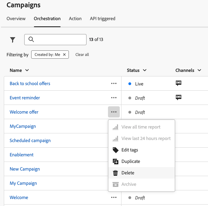
Task: Select Edit tags menu option
Action: click(x=129, y=150)
